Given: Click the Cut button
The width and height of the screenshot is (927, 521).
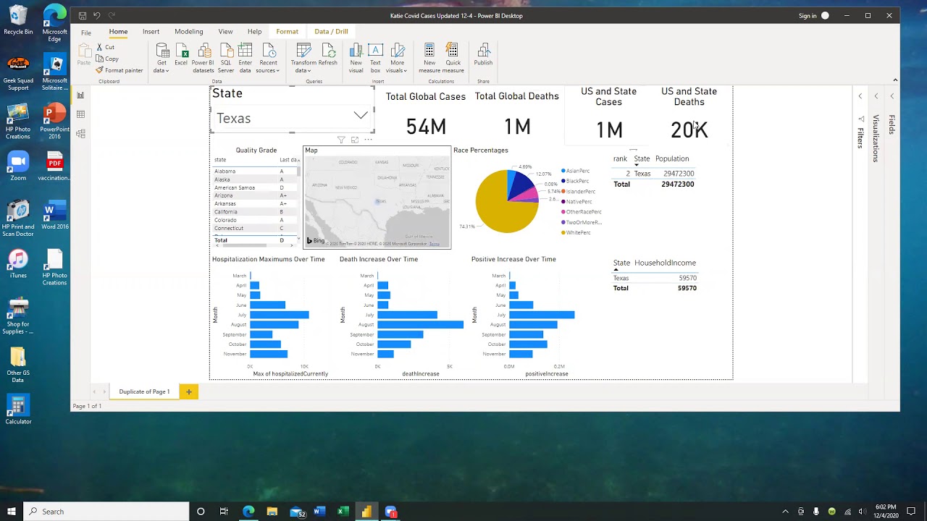Looking at the screenshot, I should tap(106, 47).
